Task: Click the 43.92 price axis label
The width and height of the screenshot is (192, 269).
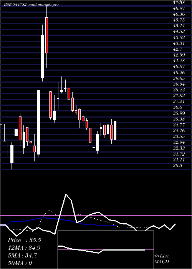Action: (179, 38)
